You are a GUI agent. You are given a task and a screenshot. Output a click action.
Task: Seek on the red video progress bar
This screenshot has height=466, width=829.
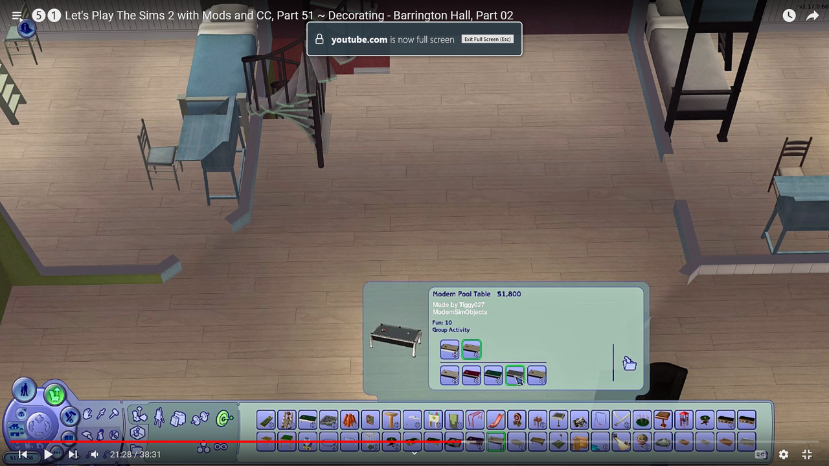(x=414, y=442)
